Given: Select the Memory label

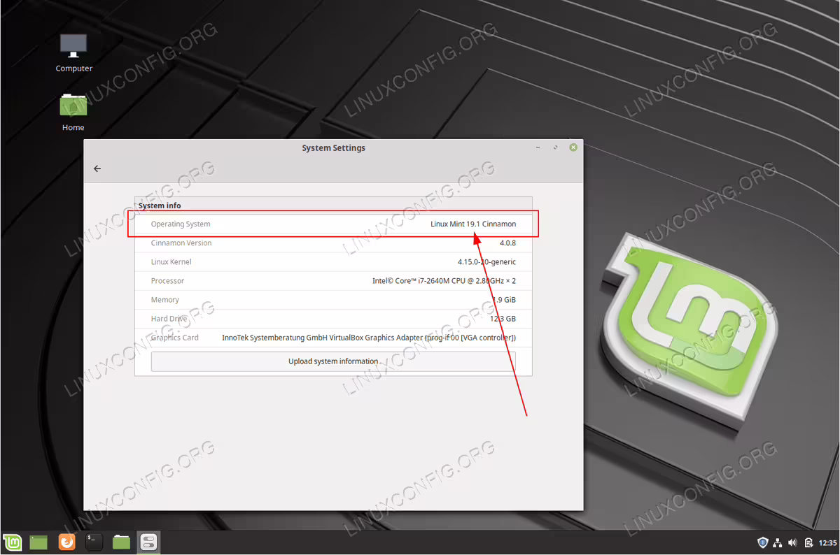Looking at the screenshot, I should point(165,300).
